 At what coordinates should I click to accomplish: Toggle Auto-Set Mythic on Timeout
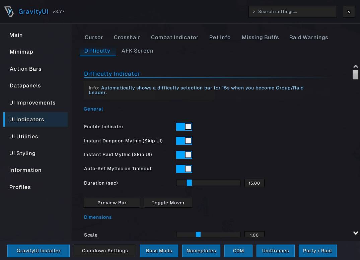pos(184,169)
